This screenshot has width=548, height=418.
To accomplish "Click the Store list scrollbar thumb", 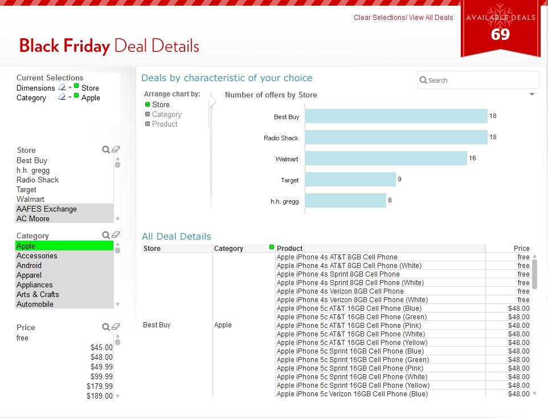I will pos(118,165).
